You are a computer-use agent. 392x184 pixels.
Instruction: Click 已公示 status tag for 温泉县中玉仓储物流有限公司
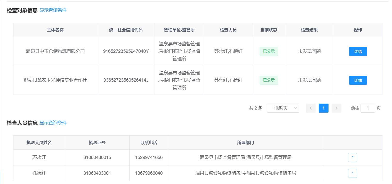point(269,51)
